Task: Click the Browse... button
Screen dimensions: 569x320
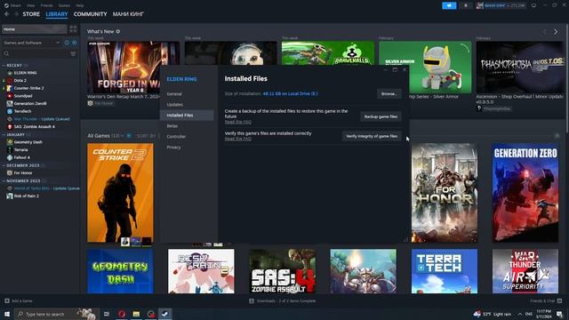Action: pyautogui.click(x=389, y=93)
